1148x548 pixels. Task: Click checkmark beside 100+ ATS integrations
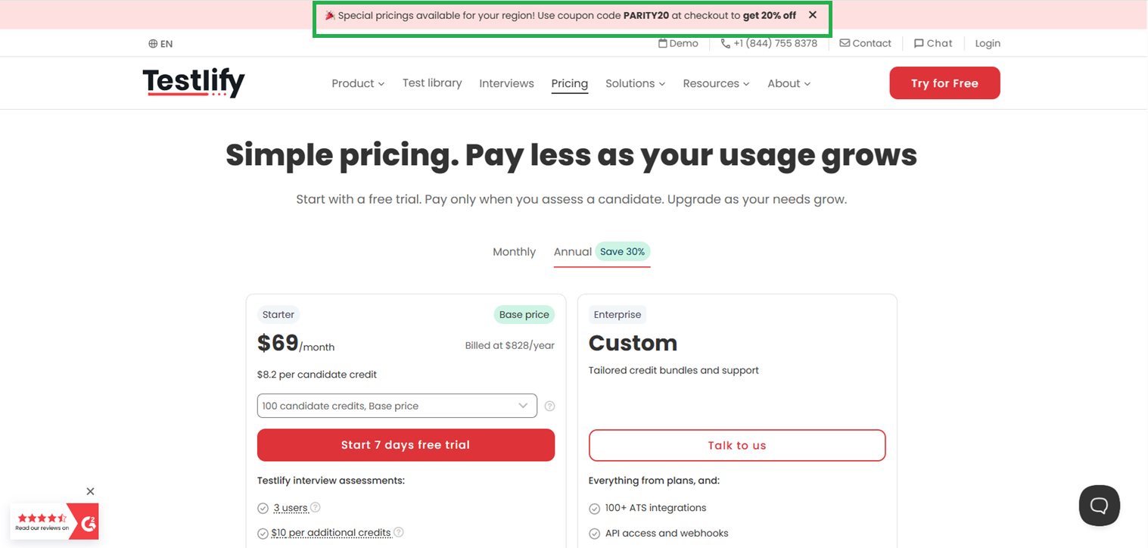(594, 508)
